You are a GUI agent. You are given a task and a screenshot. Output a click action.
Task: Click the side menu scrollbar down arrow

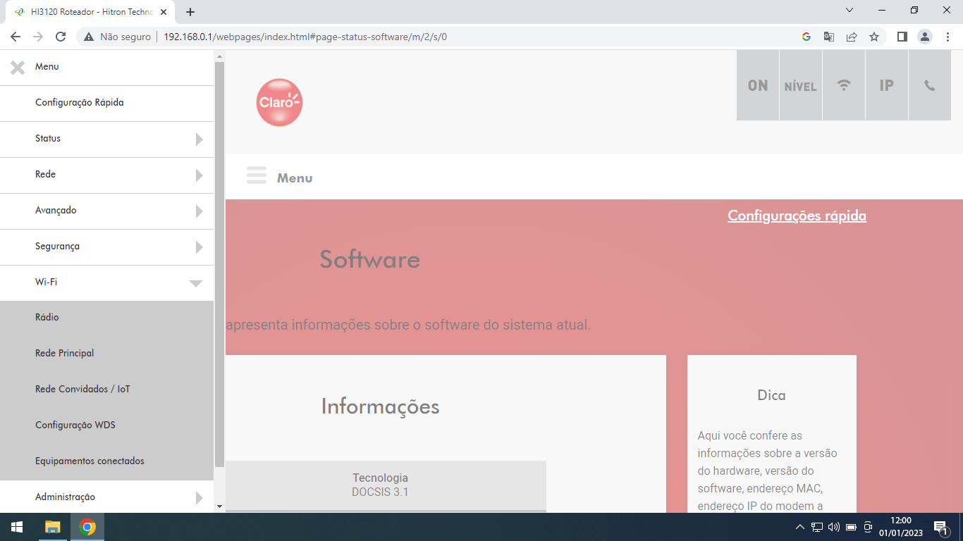[x=219, y=506]
